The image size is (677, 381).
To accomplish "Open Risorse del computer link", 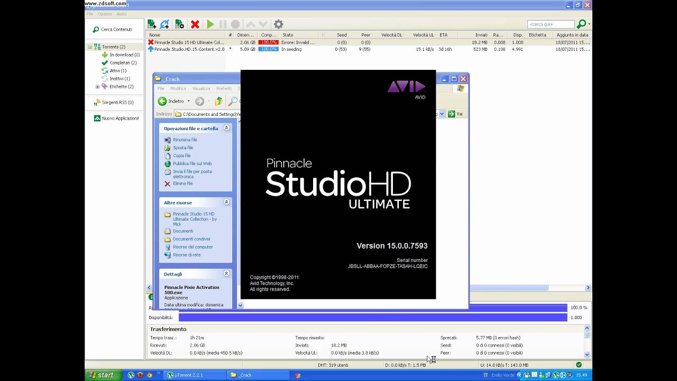I will tap(193, 247).
